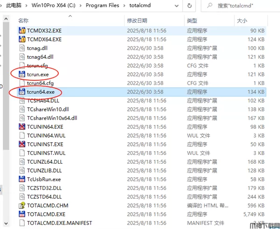Click the tcrun64.cfg file icon
Screen dimensions: 280x229
coord(22,83)
